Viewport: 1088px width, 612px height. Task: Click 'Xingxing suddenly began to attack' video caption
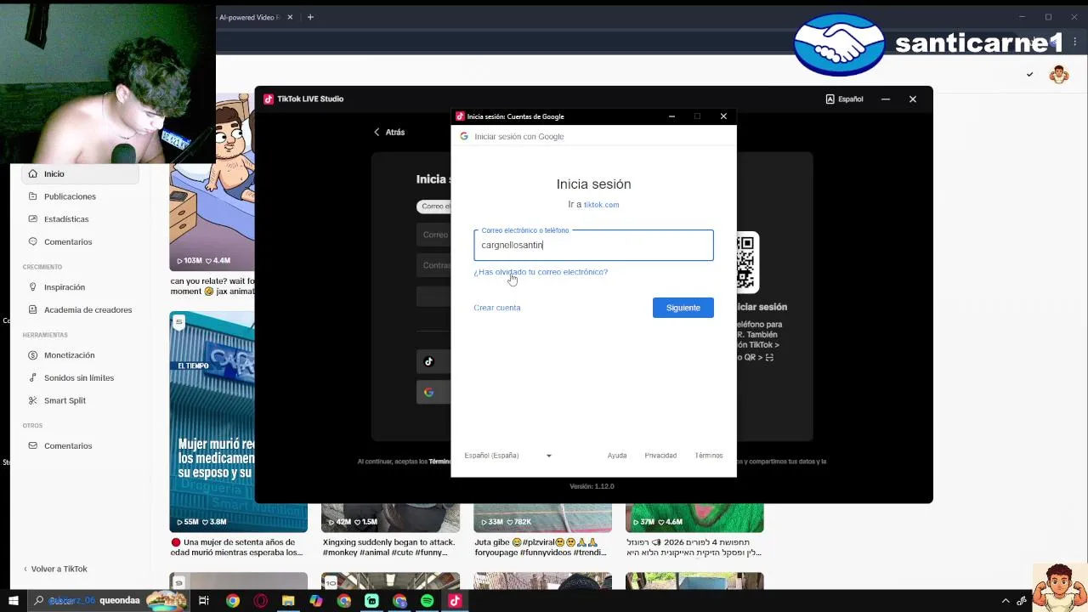pos(389,547)
